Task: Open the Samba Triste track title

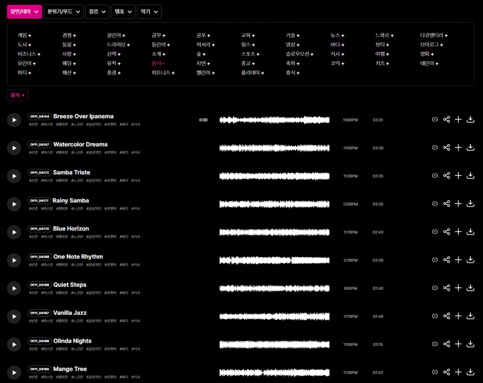Action: coord(71,172)
